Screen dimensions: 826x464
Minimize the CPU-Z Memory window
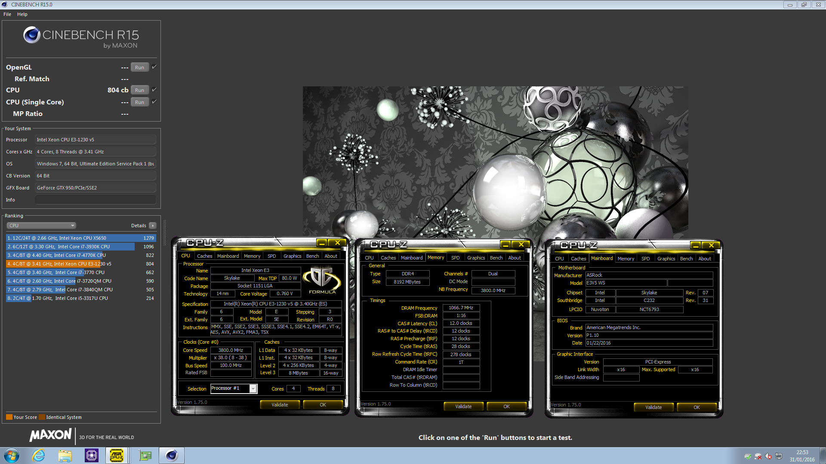click(x=505, y=245)
